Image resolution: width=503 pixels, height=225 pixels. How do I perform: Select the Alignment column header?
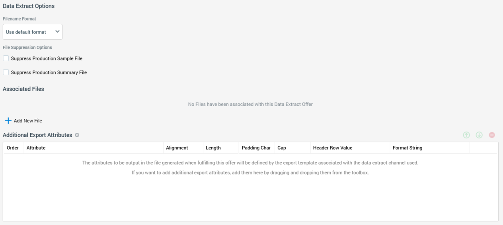[x=177, y=148]
